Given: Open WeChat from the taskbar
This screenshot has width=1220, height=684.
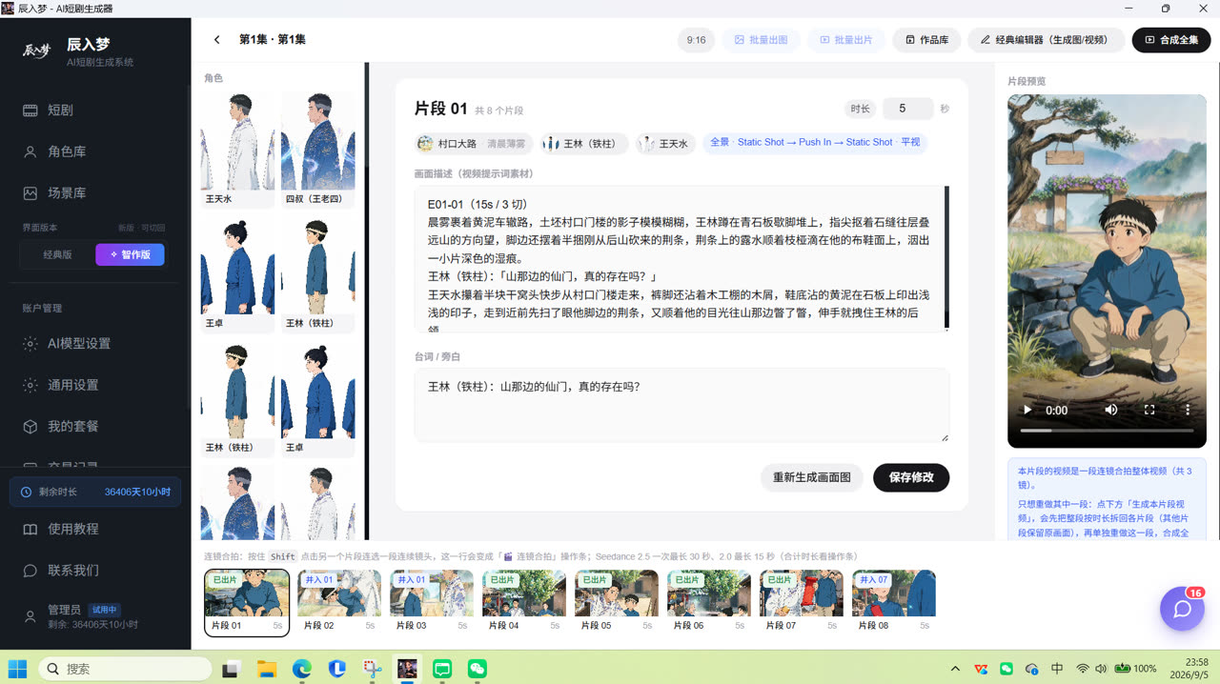Looking at the screenshot, I should coord(478,669).
